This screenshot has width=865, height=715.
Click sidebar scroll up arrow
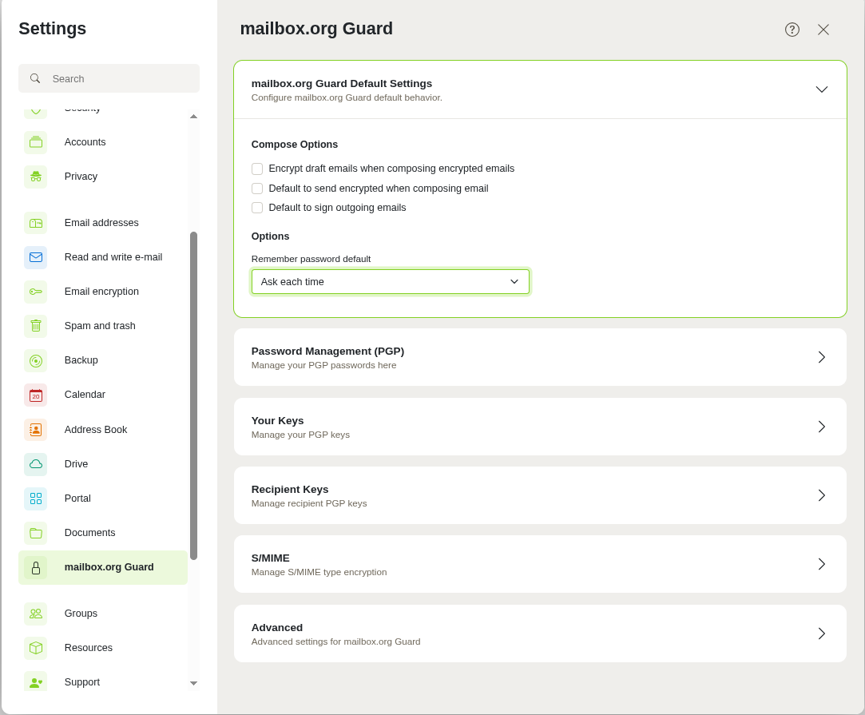click(x=193, y=117)
